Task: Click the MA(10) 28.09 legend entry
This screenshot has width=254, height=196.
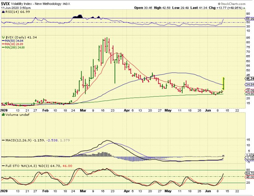Action: [x=14, y=44]
